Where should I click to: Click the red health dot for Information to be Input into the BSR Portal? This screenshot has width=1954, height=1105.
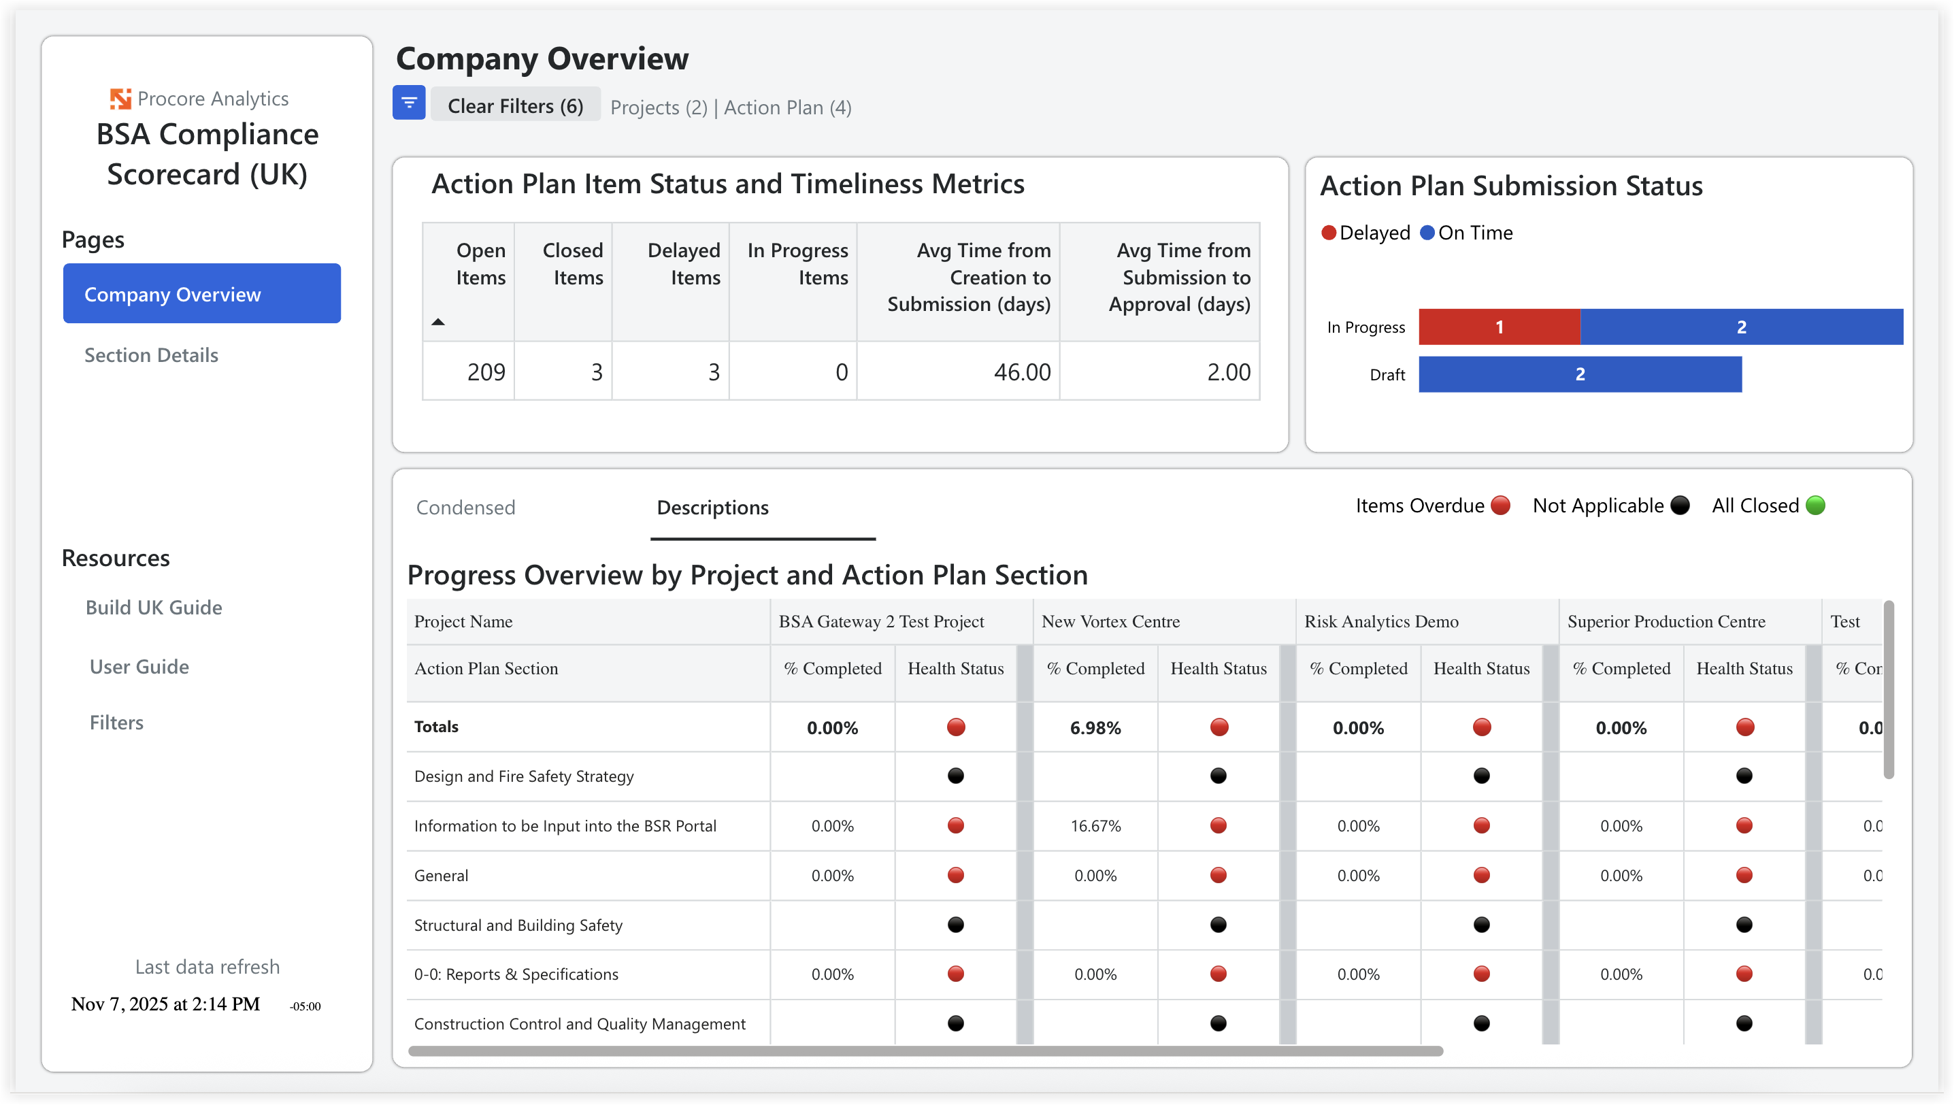pyautogui.click(x=955, y=826)
